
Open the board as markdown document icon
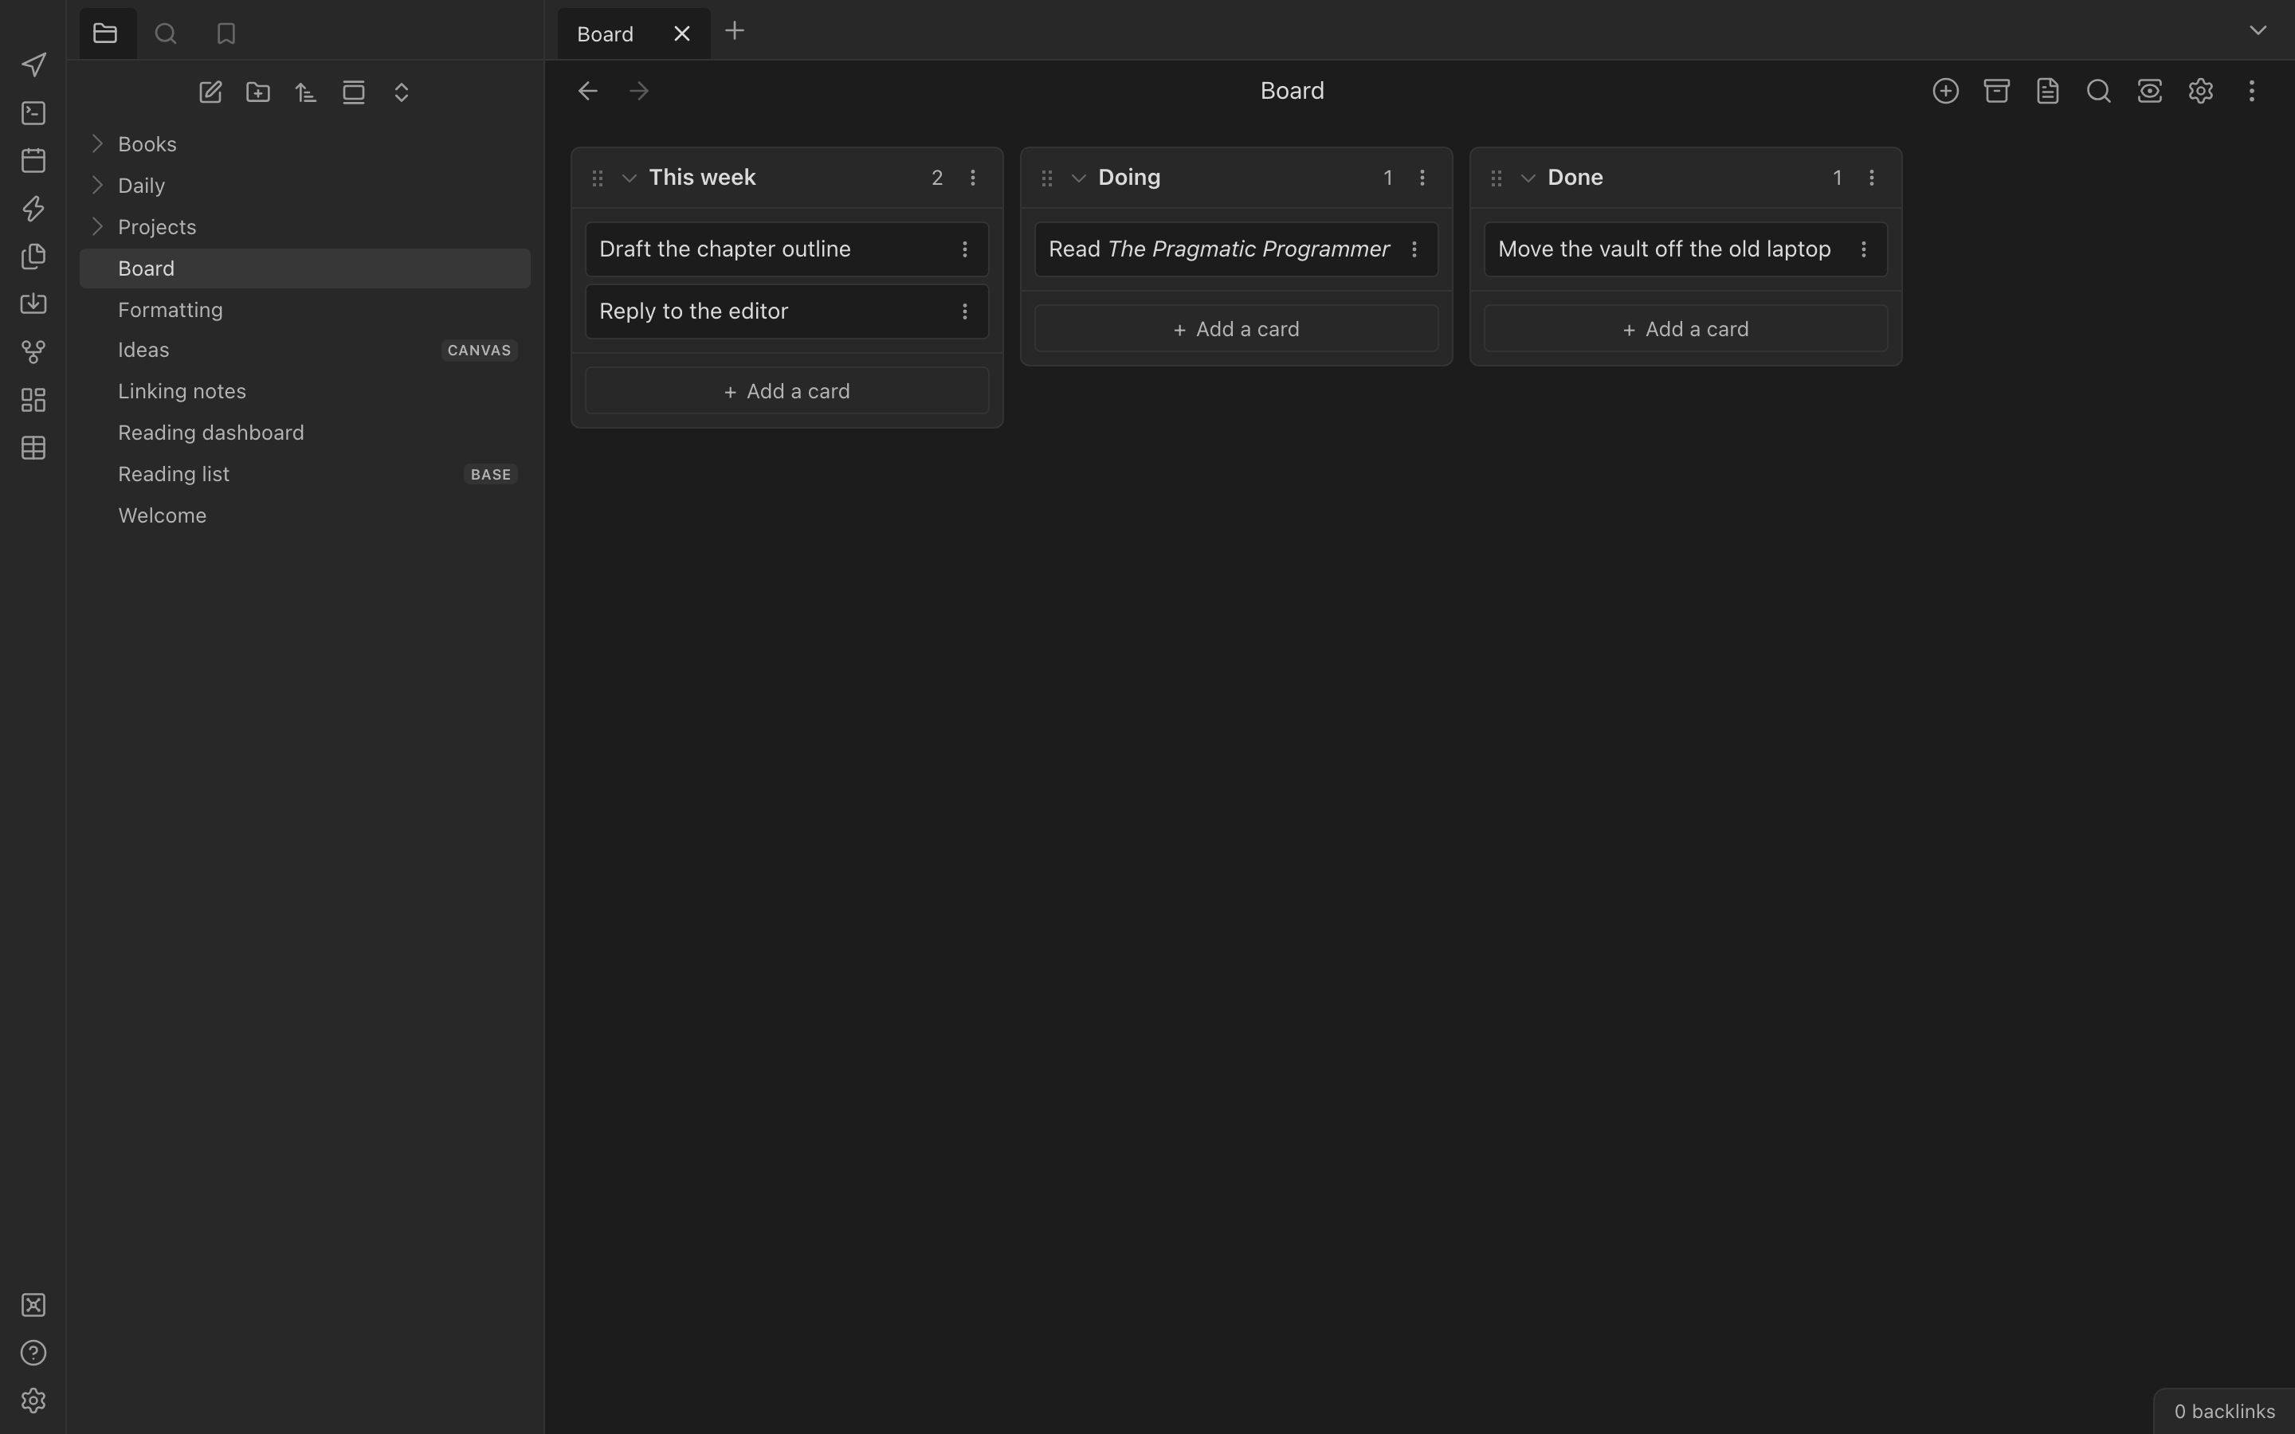click(x=2047, y=91)
